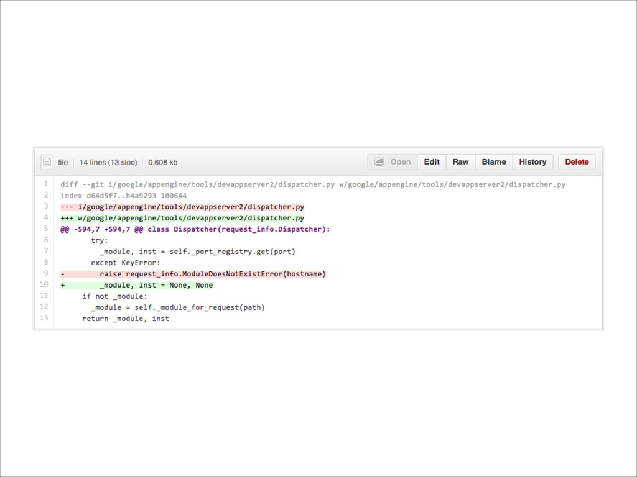Select line number 1

point(46,184)
